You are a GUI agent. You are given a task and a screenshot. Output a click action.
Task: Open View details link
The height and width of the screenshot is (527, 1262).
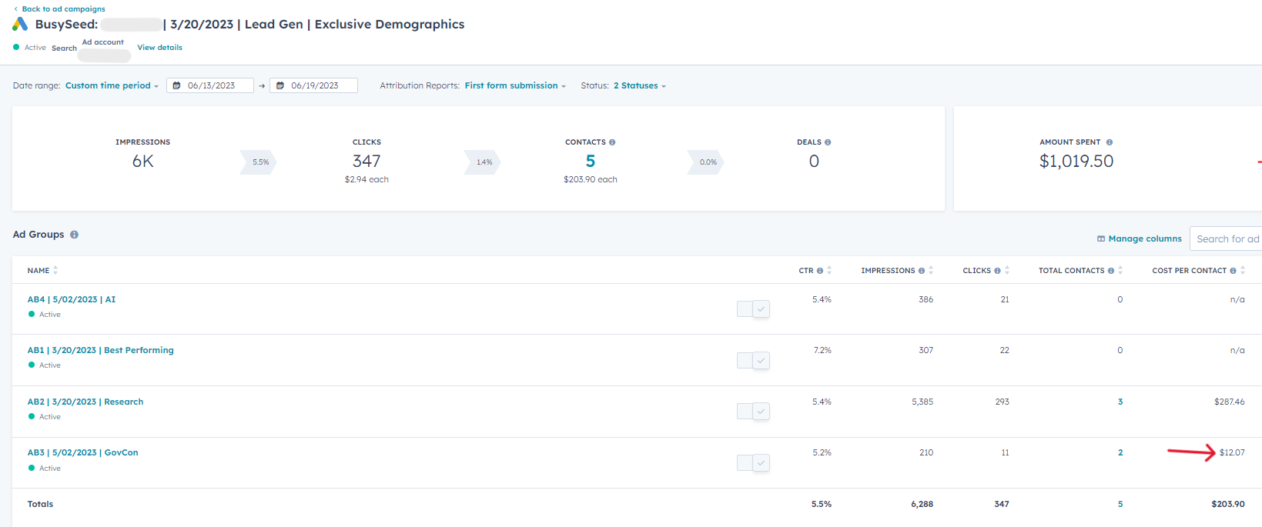click(159, 48)
